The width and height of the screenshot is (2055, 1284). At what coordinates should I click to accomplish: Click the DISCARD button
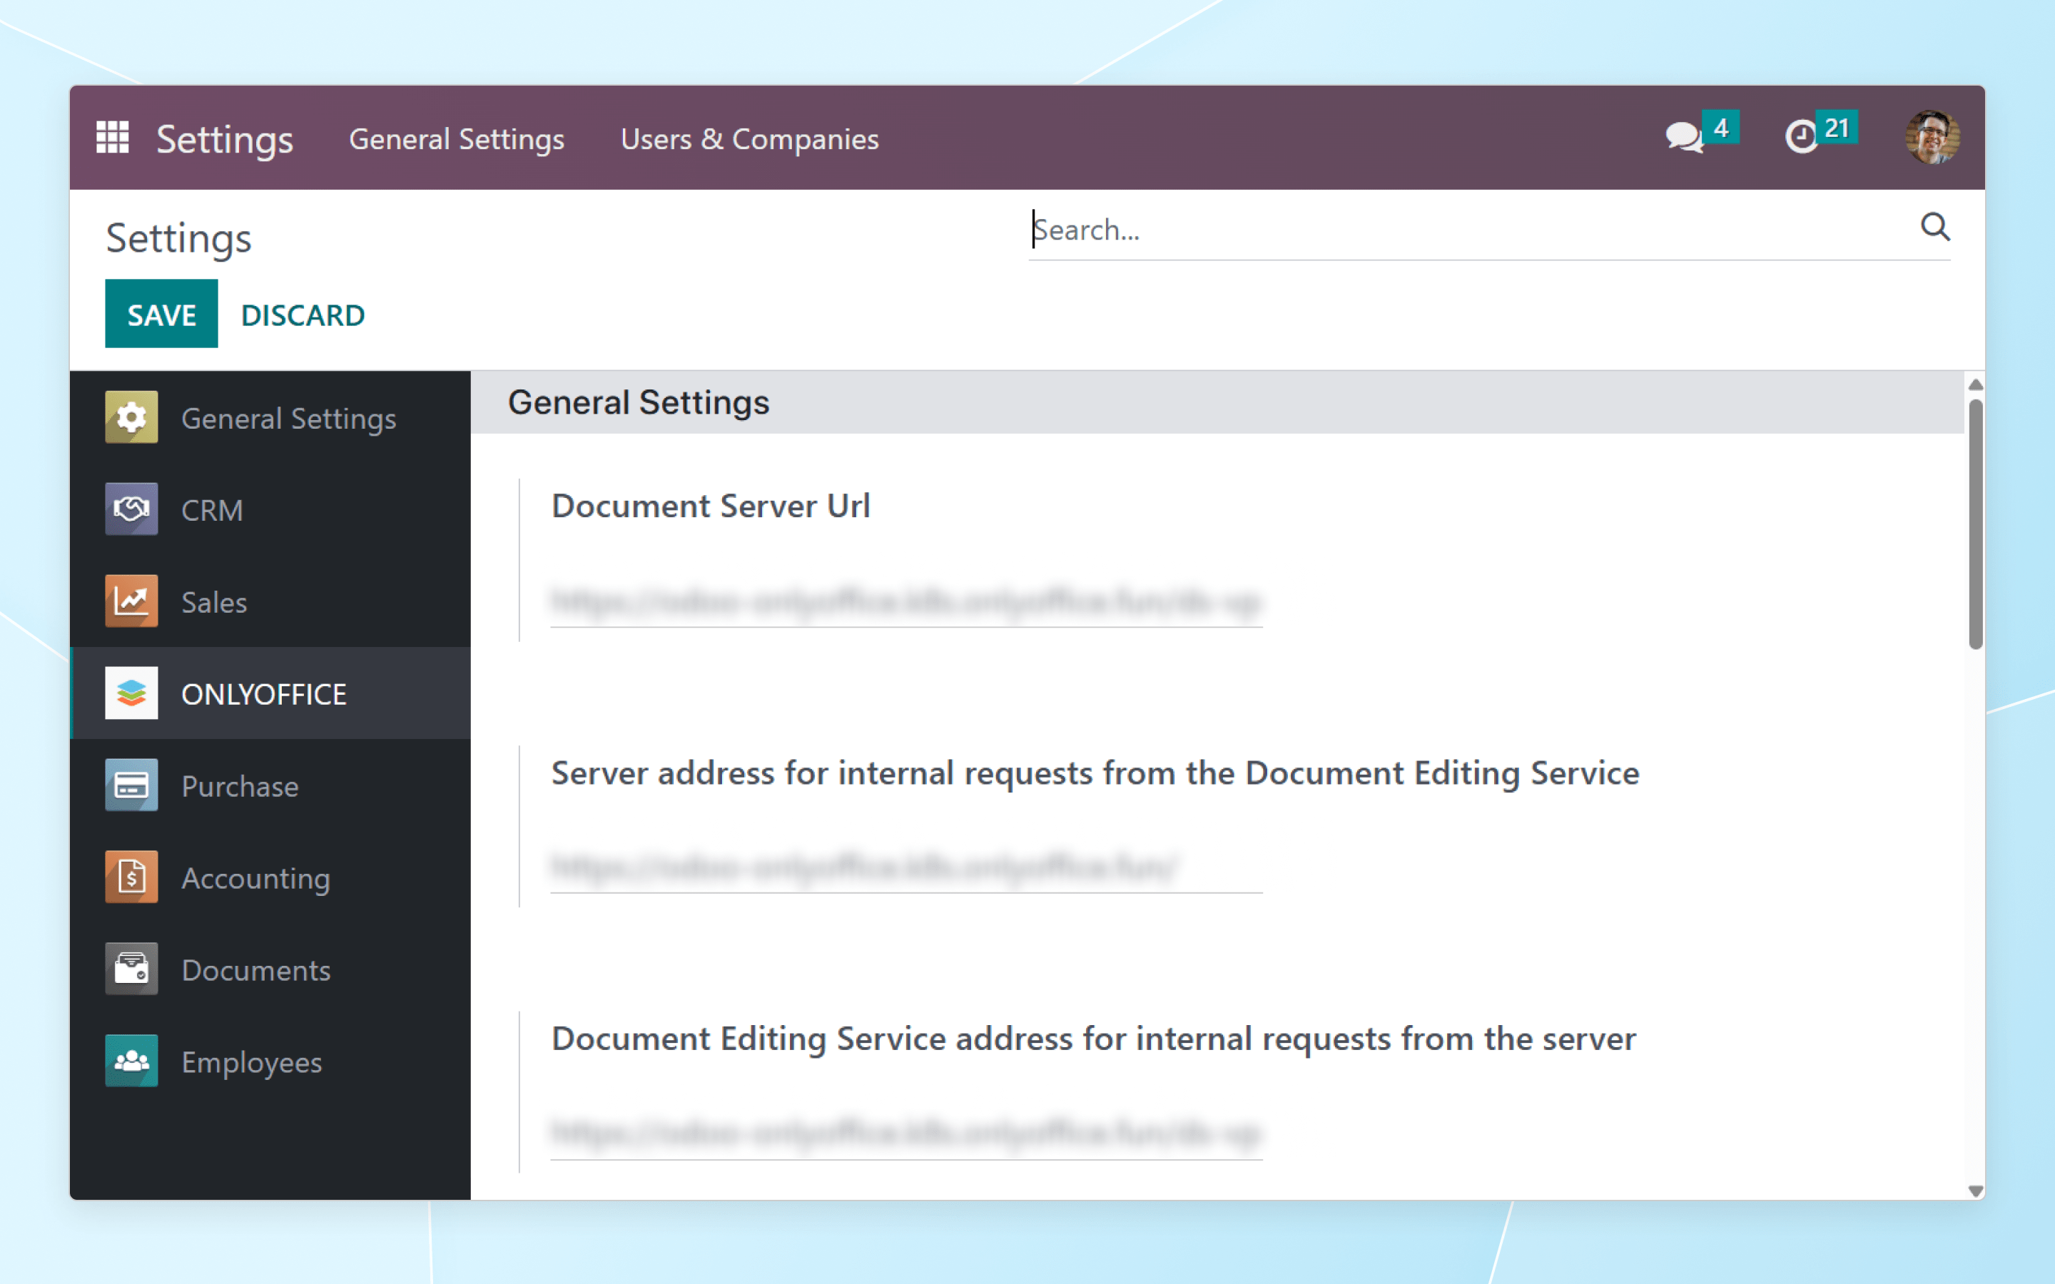(303, 315)
